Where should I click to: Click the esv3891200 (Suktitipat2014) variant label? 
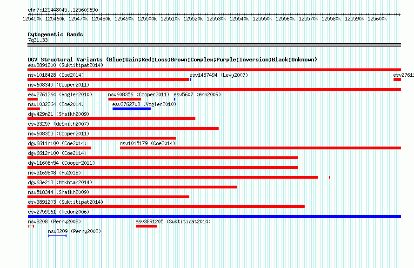66,65
